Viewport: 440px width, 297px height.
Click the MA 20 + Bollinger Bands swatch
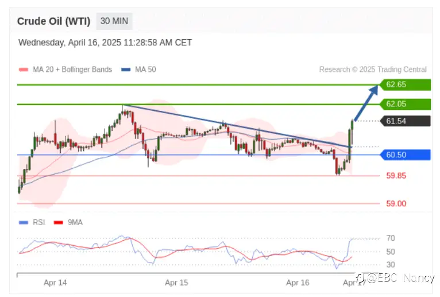24,70
